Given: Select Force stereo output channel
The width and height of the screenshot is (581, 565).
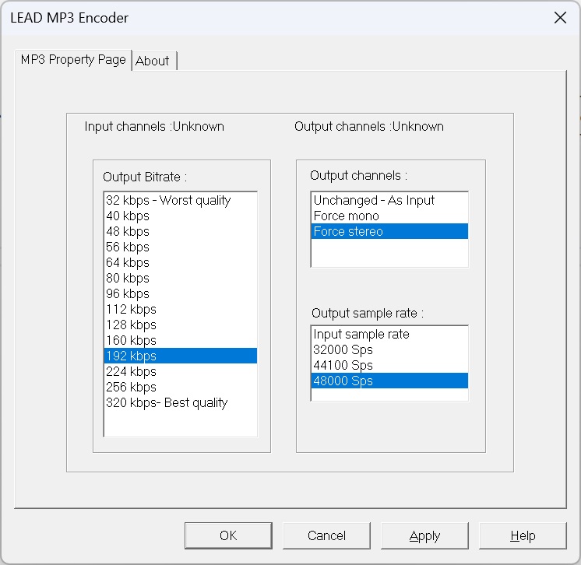Looking at the screenshot, I should pyautogui.click(x=348, y=231).
